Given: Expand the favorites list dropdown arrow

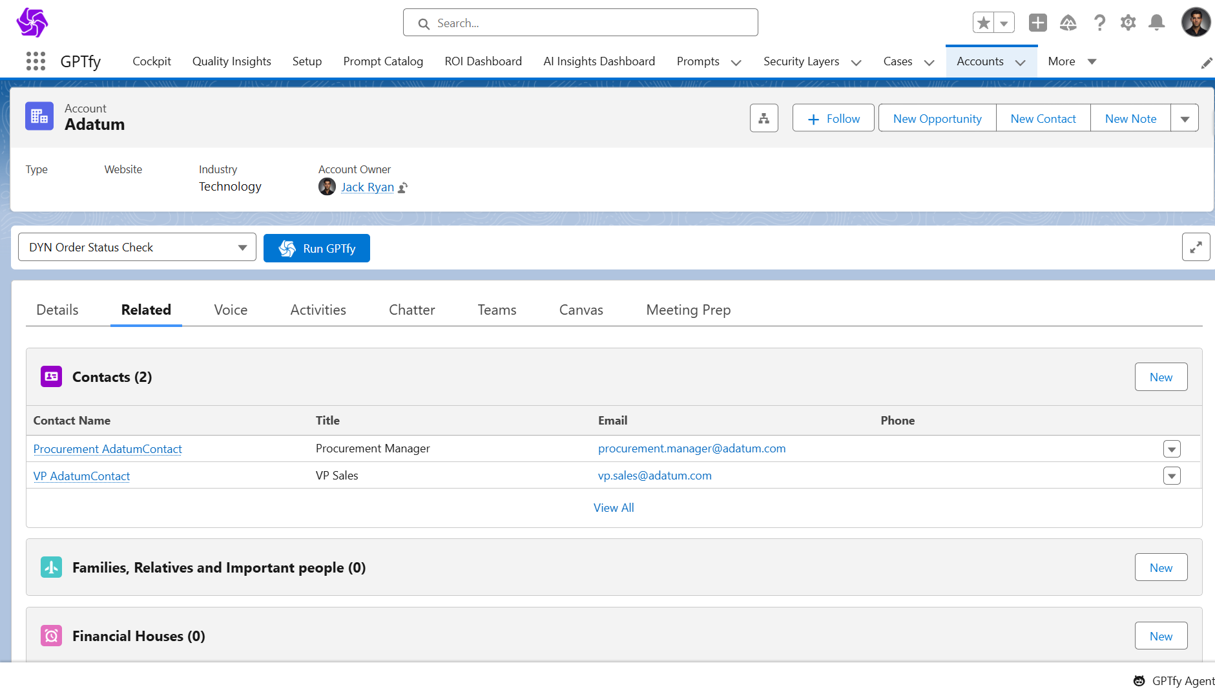Looking at the screenshot, I should [1004, 23].
